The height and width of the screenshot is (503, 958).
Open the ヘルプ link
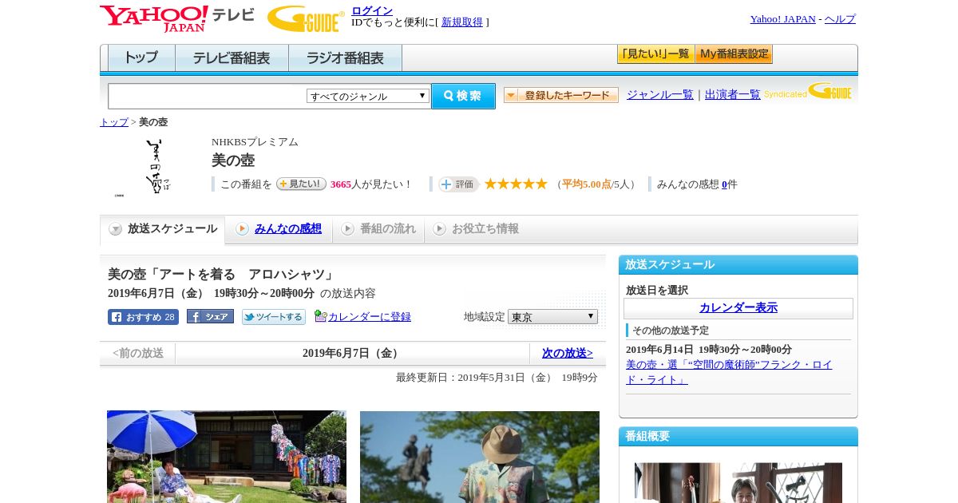(840, 19)
